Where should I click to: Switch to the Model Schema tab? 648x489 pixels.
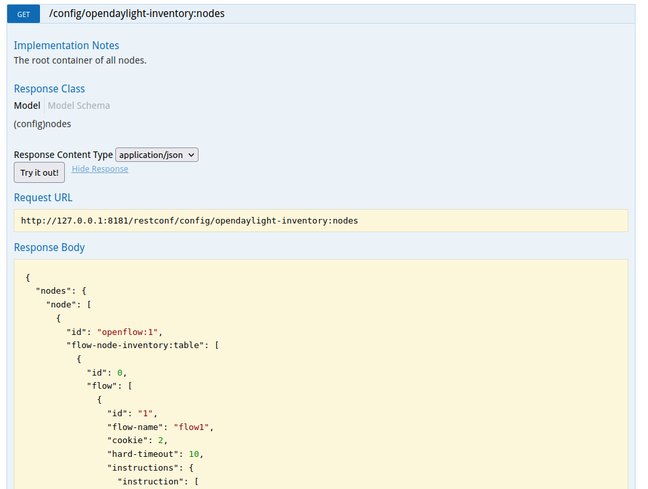(79, 106)
